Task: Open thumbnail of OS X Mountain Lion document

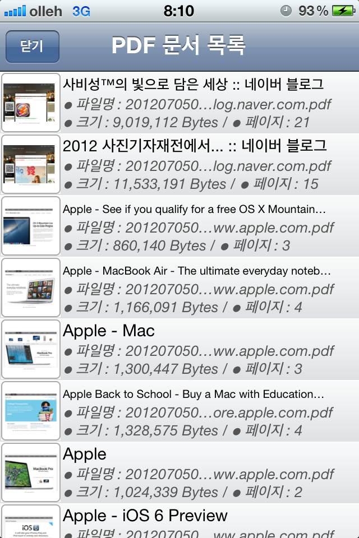Action: click(x=31, y=226)
